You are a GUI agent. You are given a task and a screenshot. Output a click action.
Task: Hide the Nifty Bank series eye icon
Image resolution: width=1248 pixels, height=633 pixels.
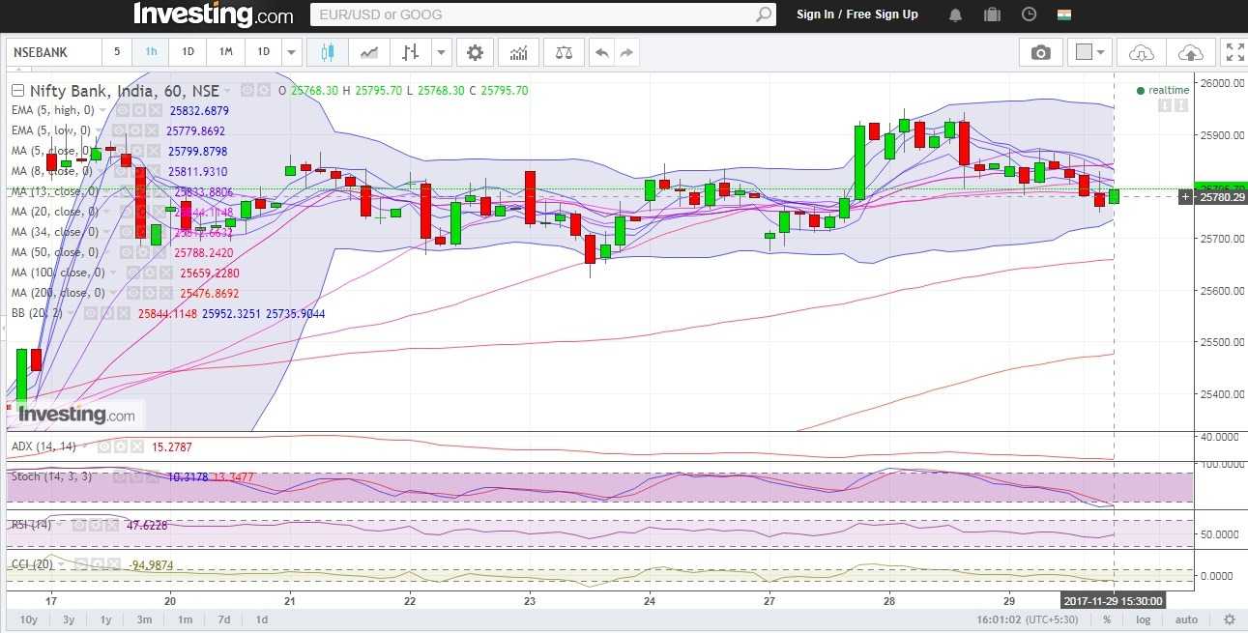point(247,90)
